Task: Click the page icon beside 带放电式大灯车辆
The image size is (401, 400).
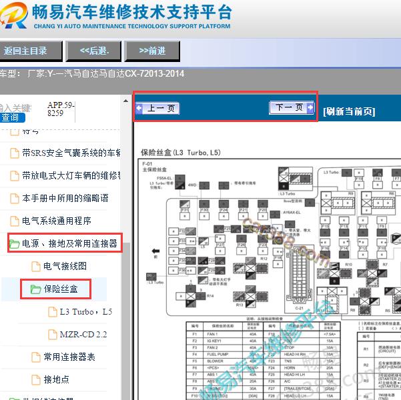Action: pyautogui.click(x=14, y=176)
